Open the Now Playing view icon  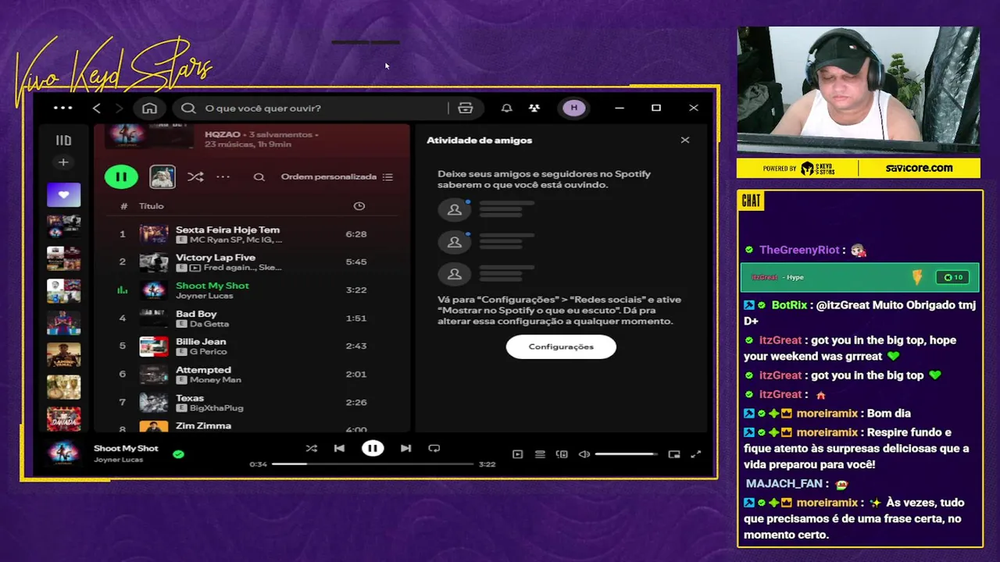[517, 454]
